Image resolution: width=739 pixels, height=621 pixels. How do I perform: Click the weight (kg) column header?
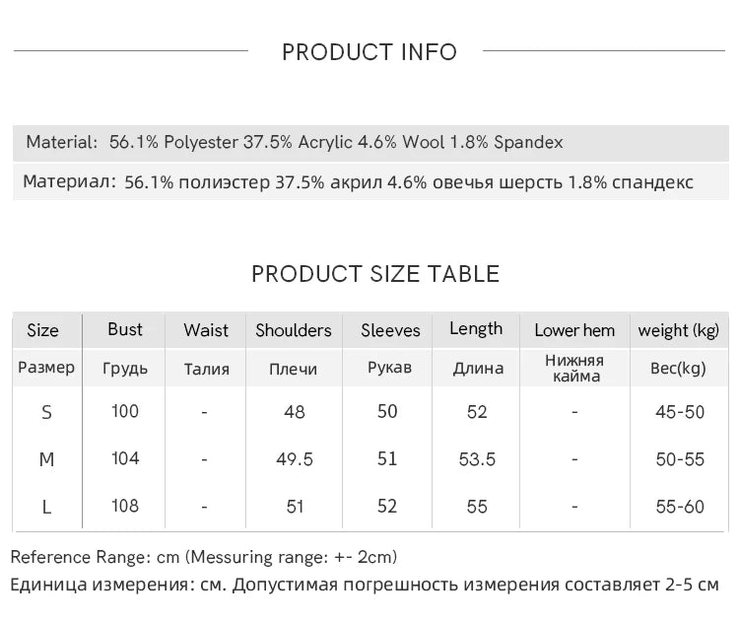678,330
